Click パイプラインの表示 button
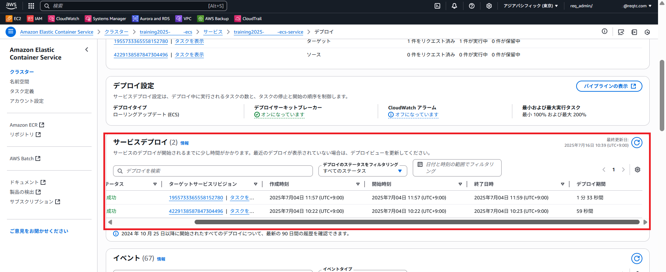The image size is (666, 272). [609, 86]
